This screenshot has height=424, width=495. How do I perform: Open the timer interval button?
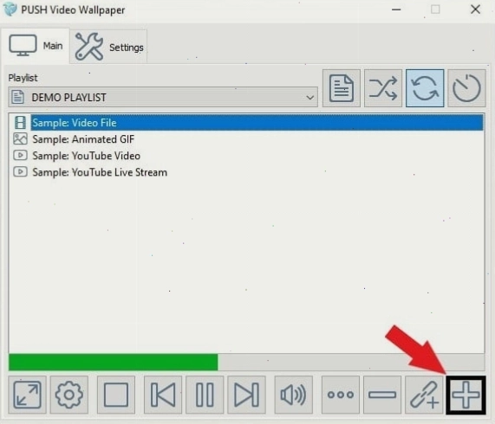click(466, 88)
